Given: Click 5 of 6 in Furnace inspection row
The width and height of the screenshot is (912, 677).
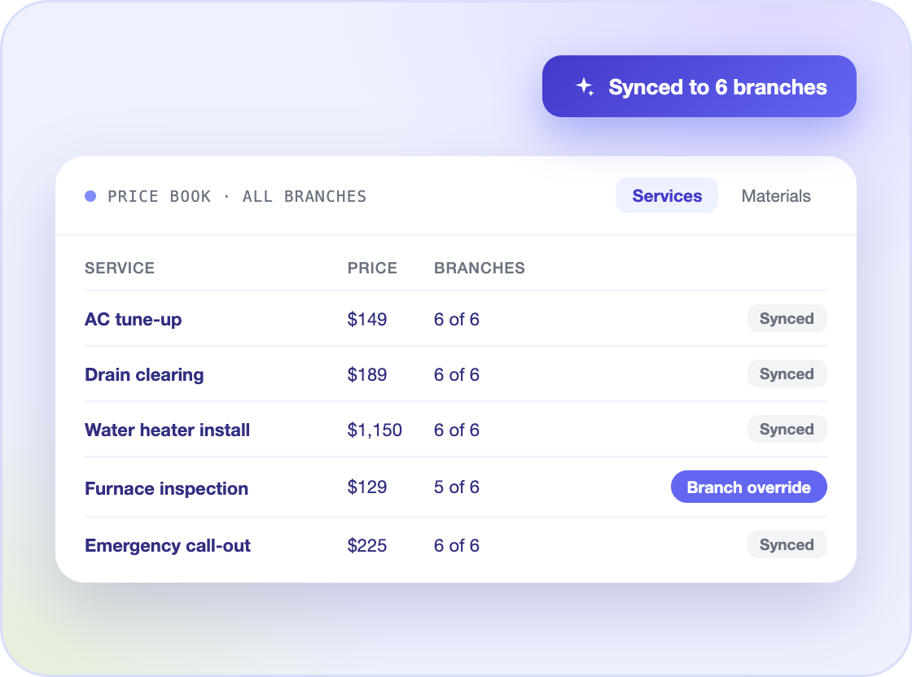Looking at the screenshot, I should (457, 487).
